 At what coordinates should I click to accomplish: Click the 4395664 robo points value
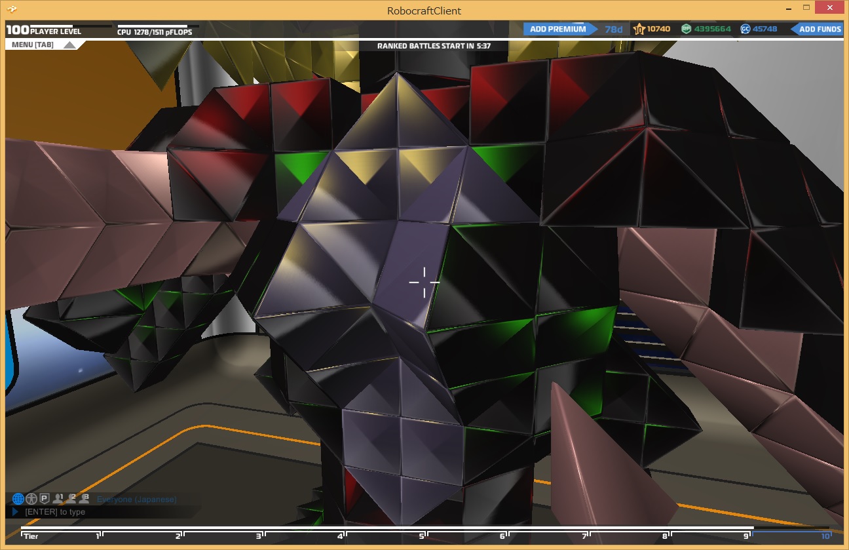[x=712, y=29]
